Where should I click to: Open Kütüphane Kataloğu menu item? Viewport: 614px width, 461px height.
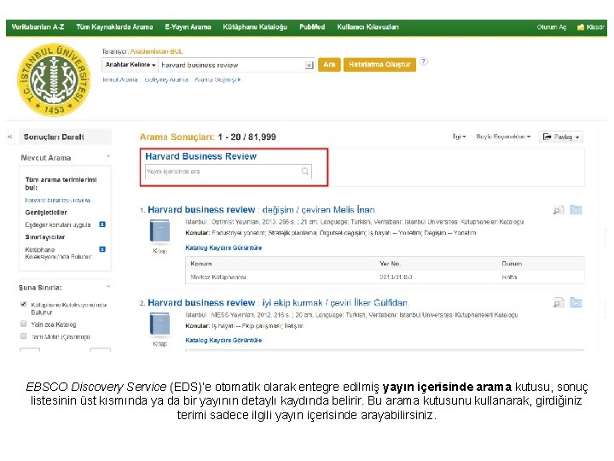click(255, 27)
